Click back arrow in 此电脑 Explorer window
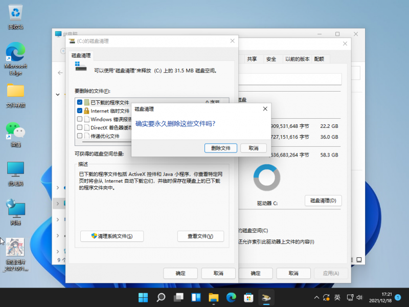This screenshot has width=409, height=307. tap(60, 73)
